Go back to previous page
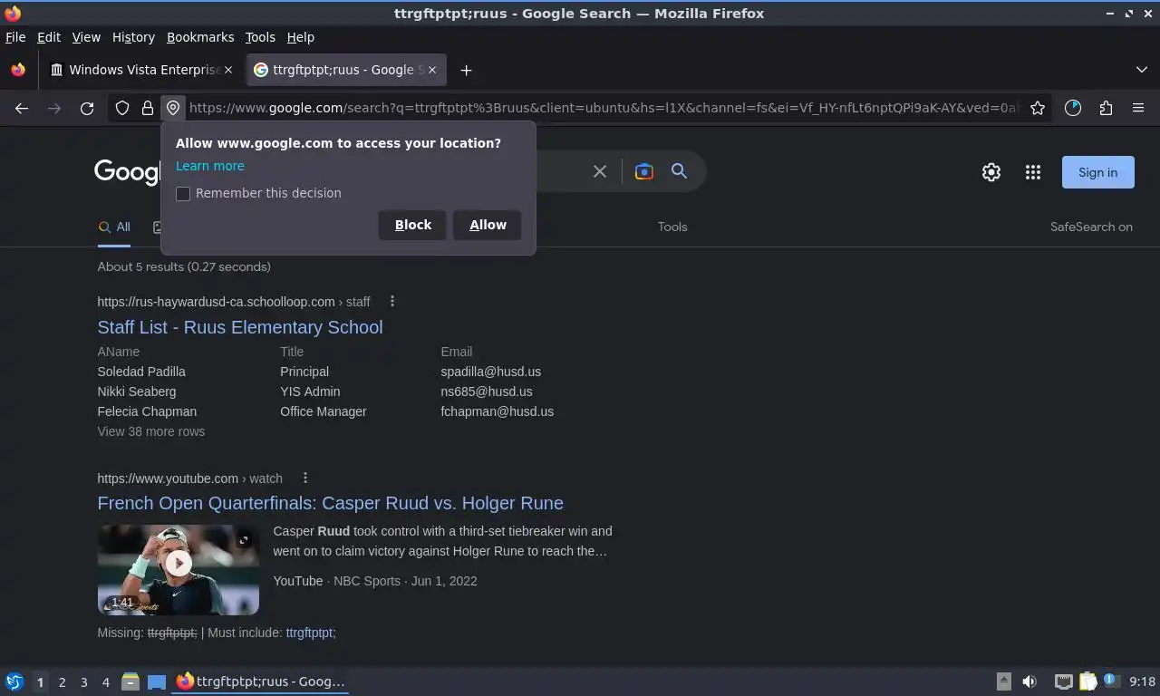Image resolution: width=1160 pixels, height=696 pixels. click(22, 108)
